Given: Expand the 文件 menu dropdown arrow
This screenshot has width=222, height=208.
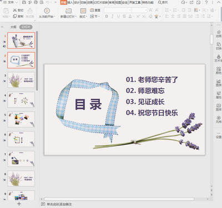Looking at the screenshot, I should [17, 2].
